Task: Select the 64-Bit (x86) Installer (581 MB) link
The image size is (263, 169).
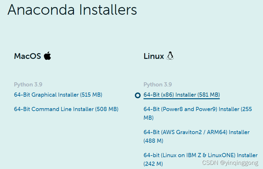Action: pyautogui.click(x=182, y=95)
